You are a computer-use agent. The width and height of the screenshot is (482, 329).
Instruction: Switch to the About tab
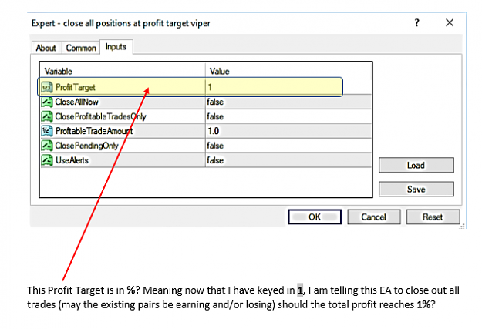[x=46, y=48]
